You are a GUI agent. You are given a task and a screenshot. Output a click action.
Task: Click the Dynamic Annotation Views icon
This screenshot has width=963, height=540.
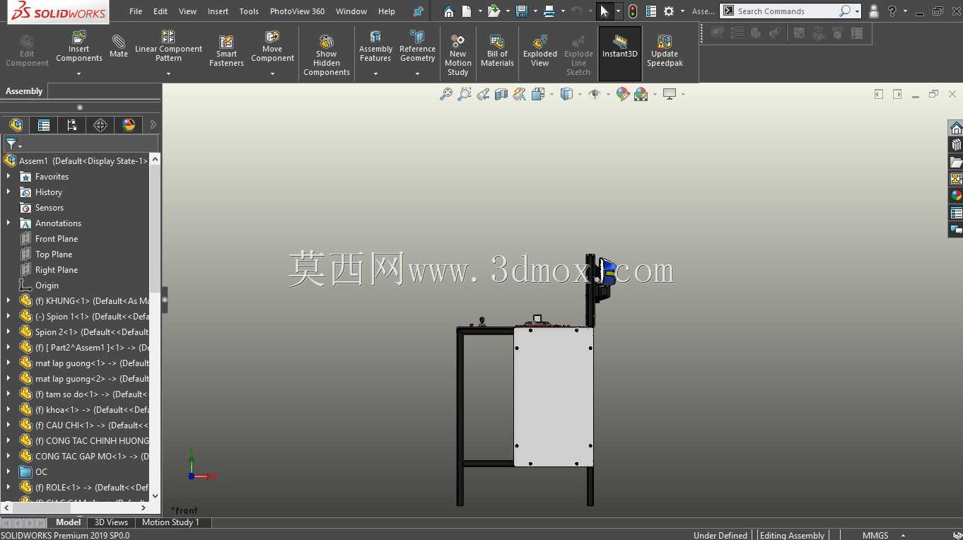click(520, 94)
